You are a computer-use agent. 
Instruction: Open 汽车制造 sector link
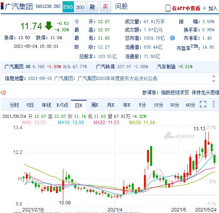[166, 67]
